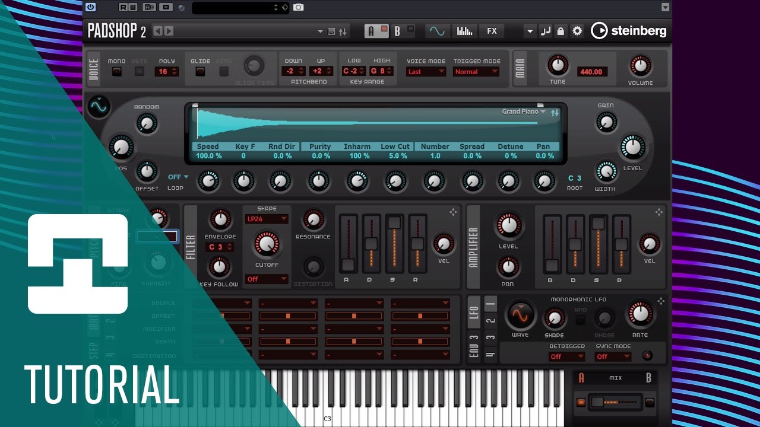
Task: Click the Write automation W button
Action: (x=132, y=7)
